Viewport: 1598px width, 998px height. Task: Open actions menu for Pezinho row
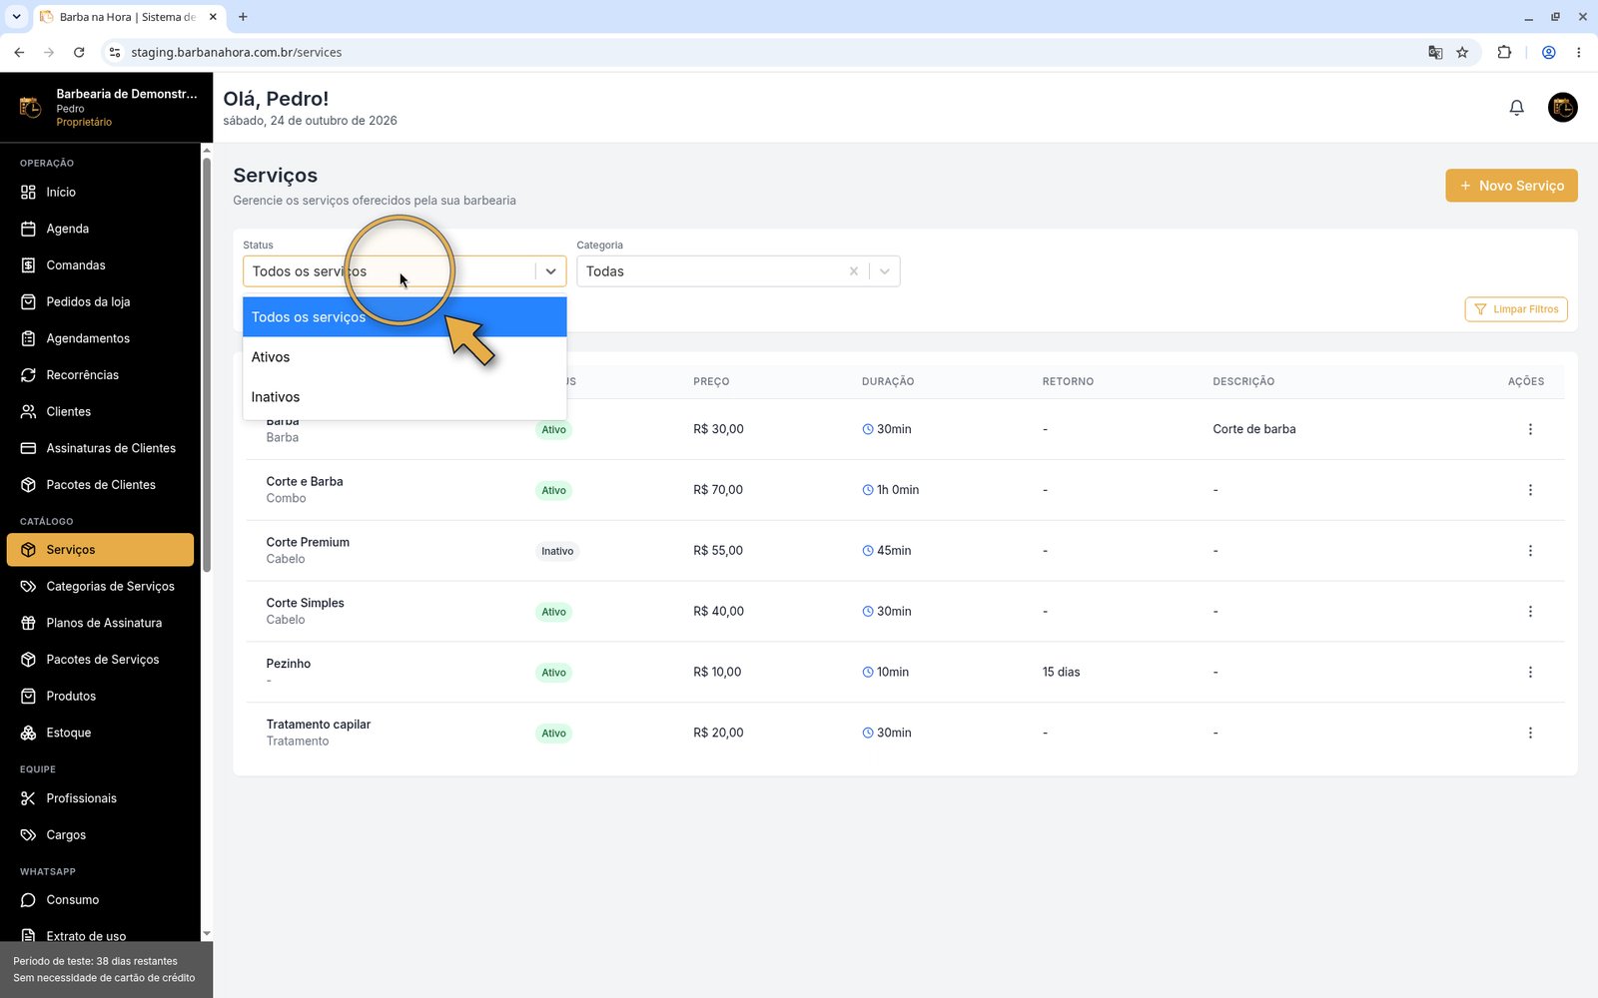1530,673
